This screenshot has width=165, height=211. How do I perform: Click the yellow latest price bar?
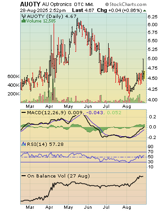click(144, 75)
